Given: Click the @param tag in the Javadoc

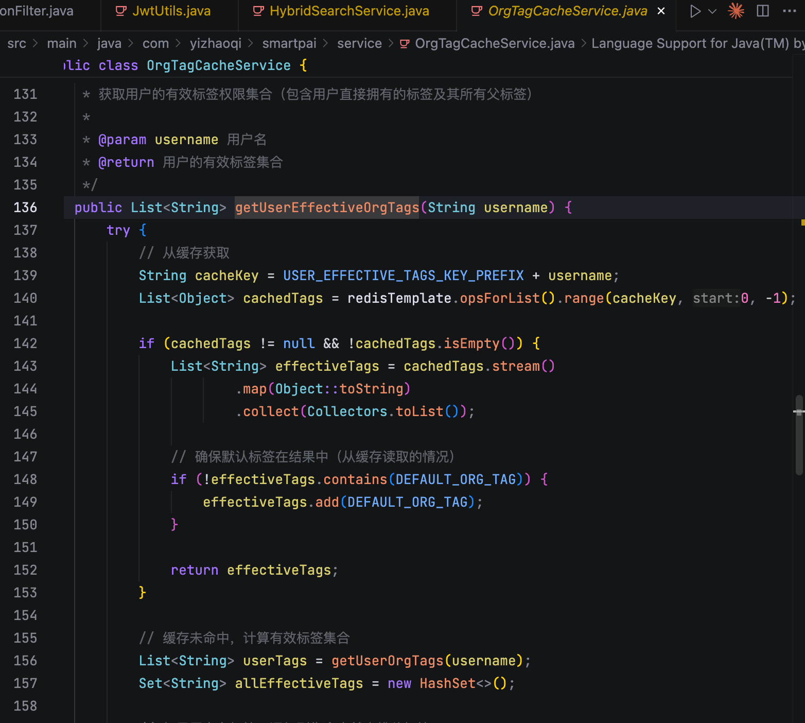Looking at the screenshot, I should click(x=122, y=140).
